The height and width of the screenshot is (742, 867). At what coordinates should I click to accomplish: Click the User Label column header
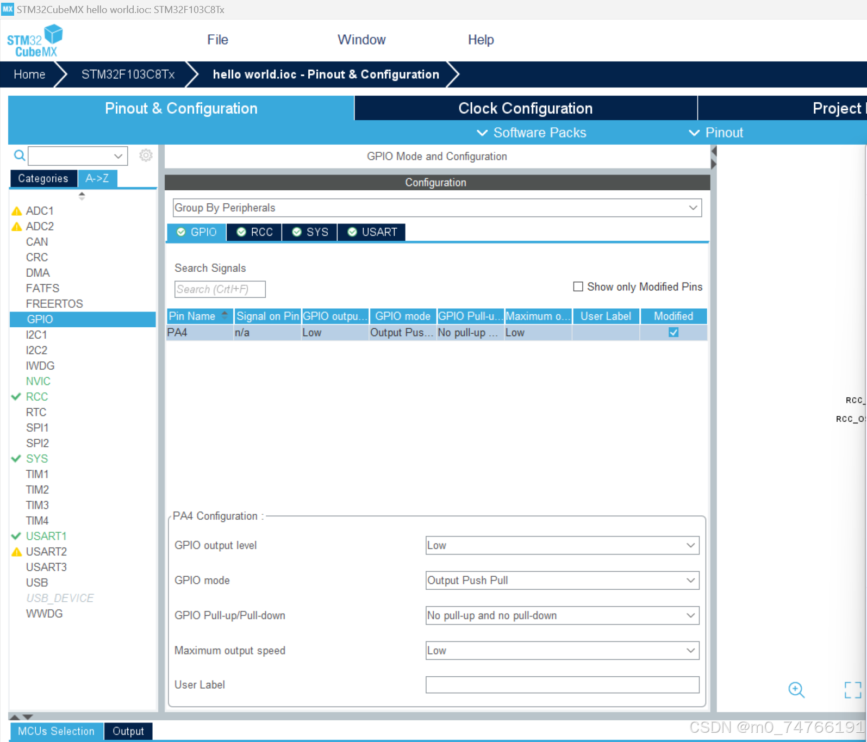pyautogui.click(x=606, y=316)
